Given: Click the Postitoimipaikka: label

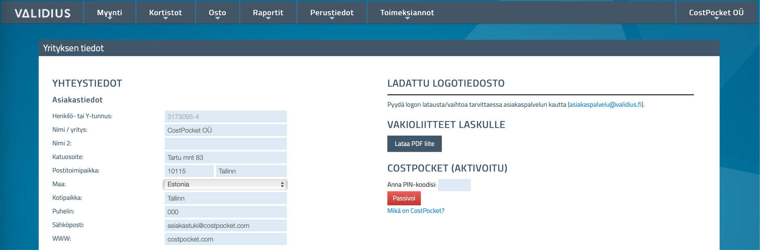Looking at the screenshot, I should [76, 171].
